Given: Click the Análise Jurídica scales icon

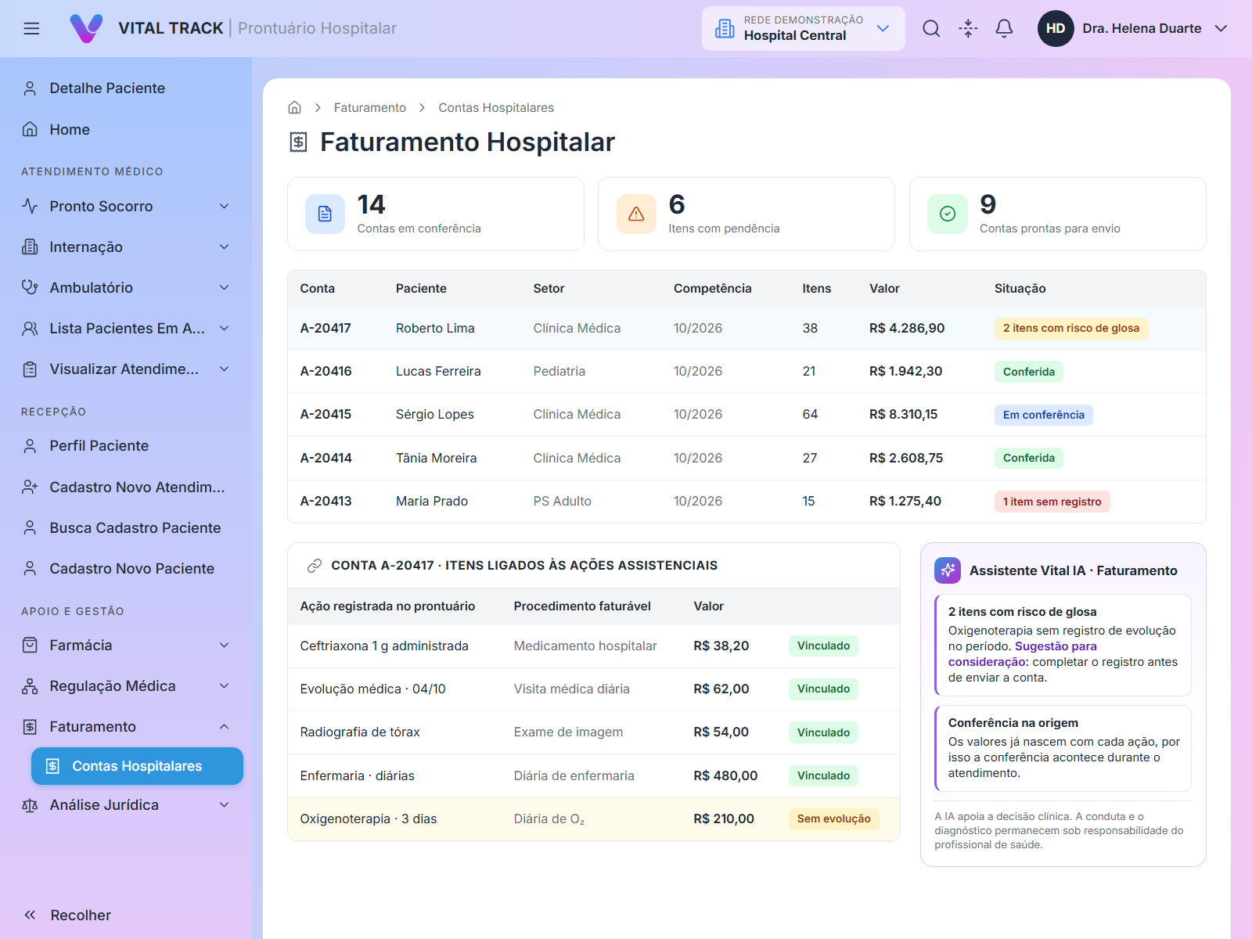Looking at the screenshot, I should tap(30, 805).
